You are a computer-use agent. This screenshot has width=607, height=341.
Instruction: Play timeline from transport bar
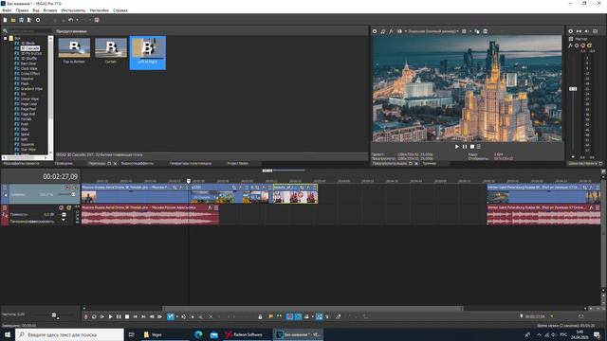coord(110,316)
